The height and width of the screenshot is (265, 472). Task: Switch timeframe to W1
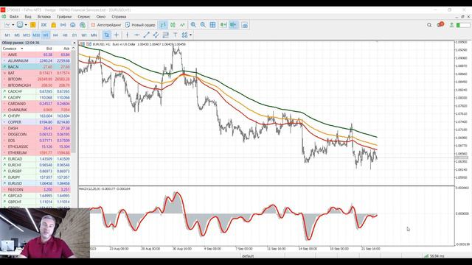click(x=84, y=35)
